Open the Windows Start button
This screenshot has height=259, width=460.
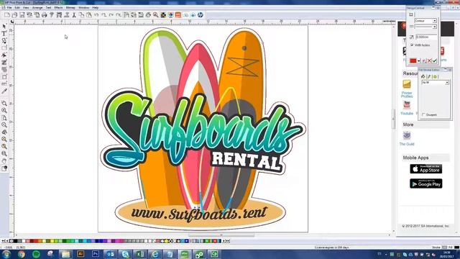click(x=6, y=254)
